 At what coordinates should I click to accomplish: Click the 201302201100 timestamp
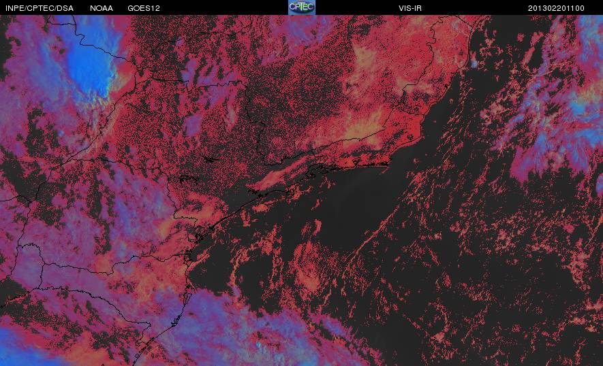click(x=556, y=8)
